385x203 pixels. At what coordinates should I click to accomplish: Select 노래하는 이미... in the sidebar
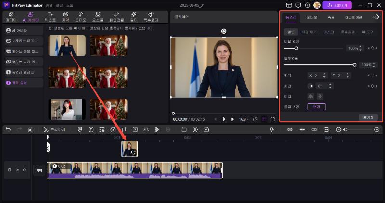pyautogui.click(x=24, y=41)
